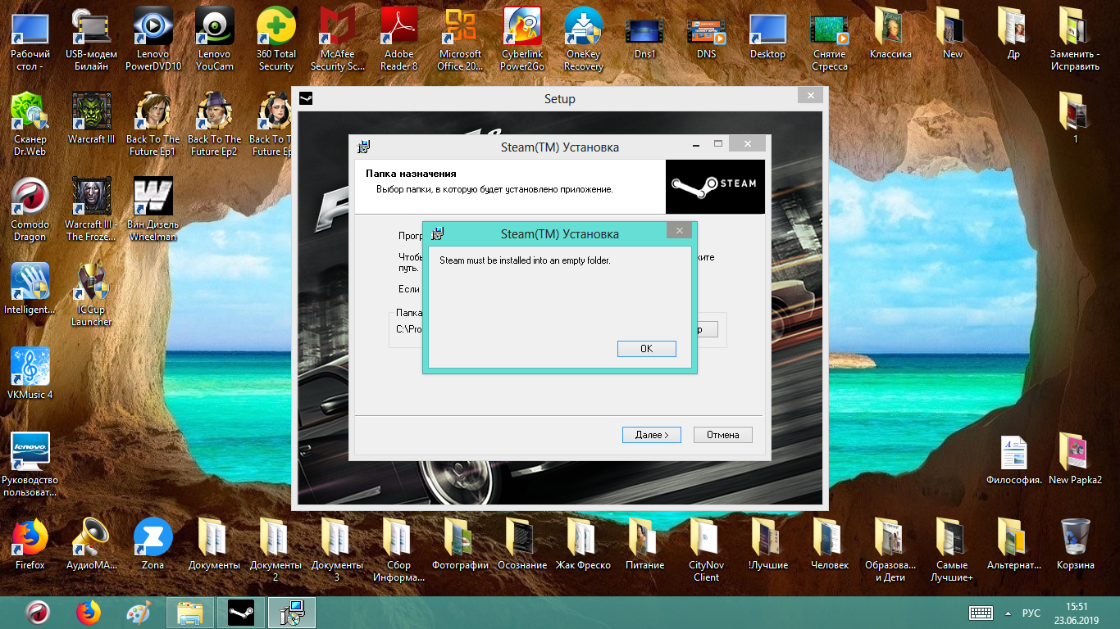
Task: Close the Steam(TM) Установка installer window
Action: pyautogui.click(x=747, y=145)
